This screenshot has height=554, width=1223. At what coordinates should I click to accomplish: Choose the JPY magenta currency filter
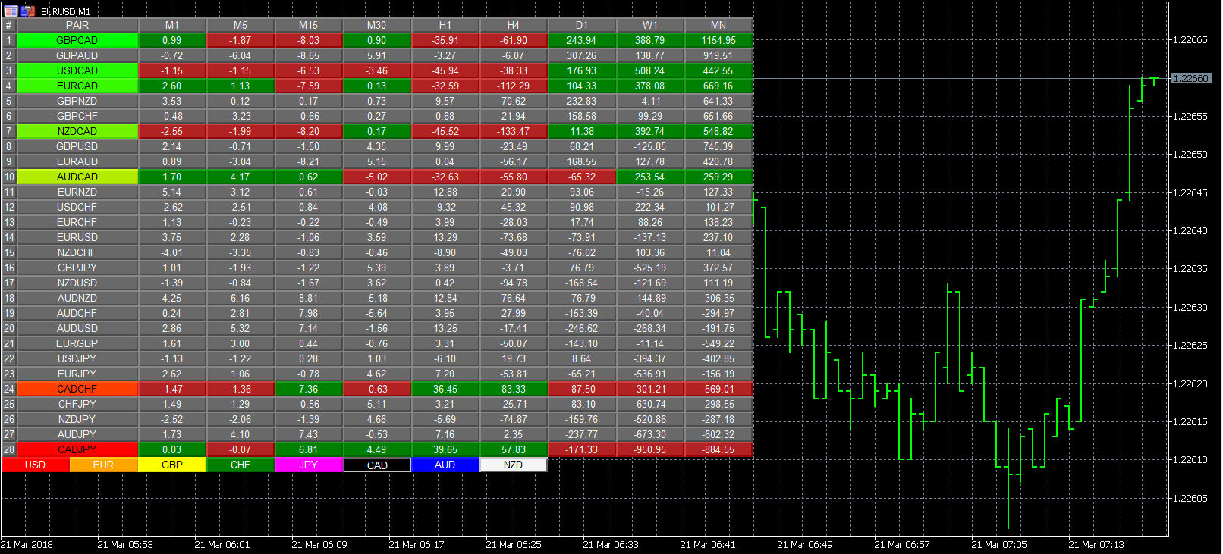tap(309, 465)
